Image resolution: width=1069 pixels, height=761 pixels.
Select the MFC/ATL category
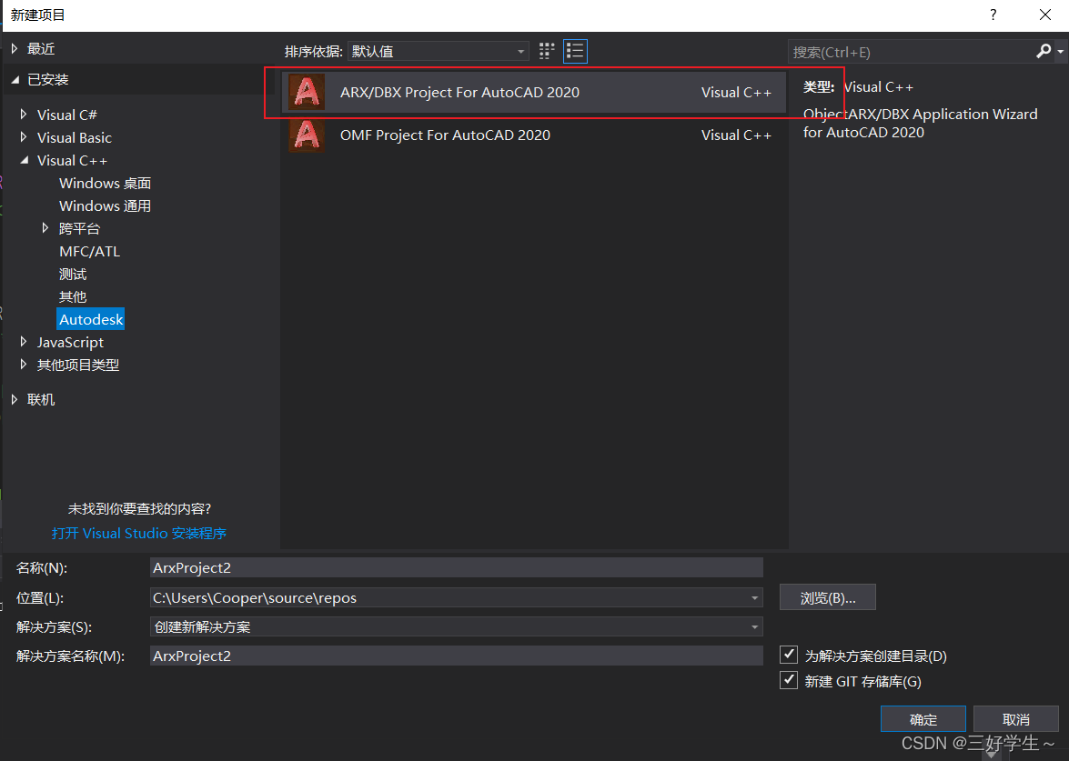point(89,251)
